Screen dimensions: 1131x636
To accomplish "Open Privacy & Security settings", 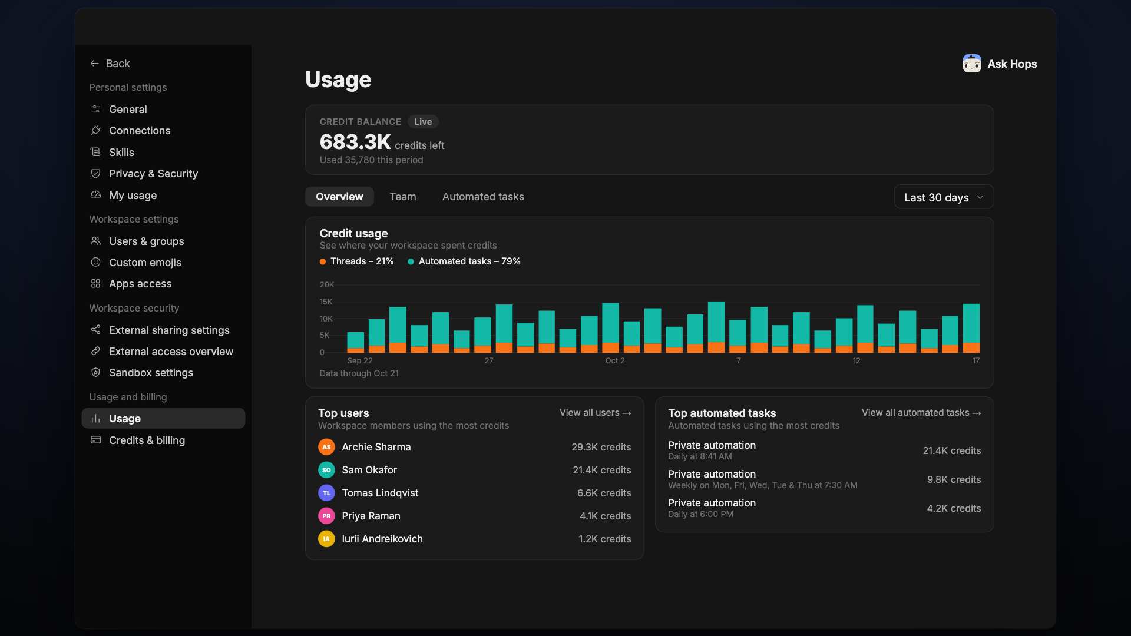I will coord(163,173).
